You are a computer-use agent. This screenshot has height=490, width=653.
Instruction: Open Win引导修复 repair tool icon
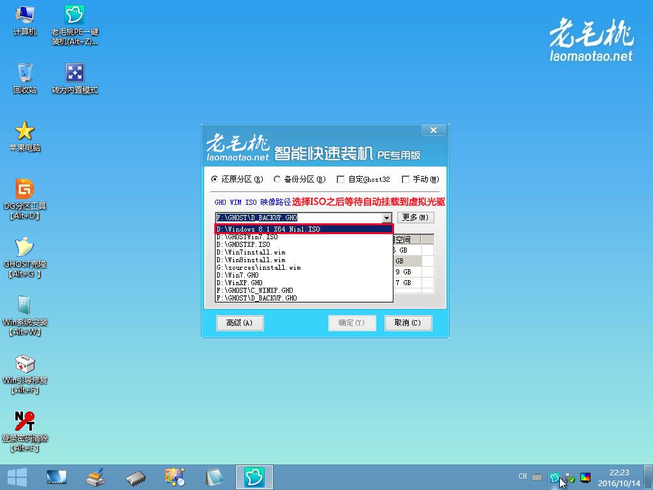point(25,364)
